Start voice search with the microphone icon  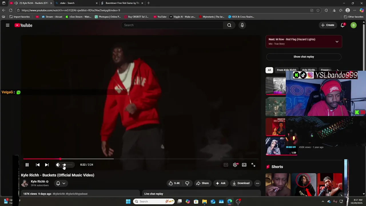[x=242, y=25]
